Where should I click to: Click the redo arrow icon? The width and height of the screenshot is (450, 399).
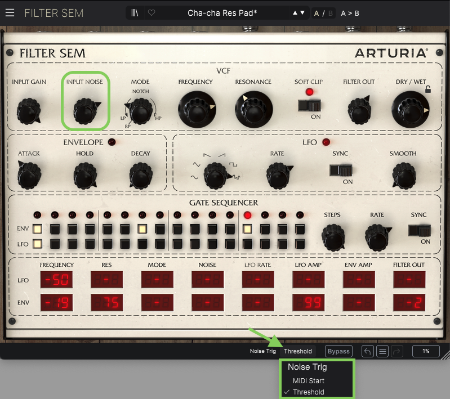pos(397,351)
